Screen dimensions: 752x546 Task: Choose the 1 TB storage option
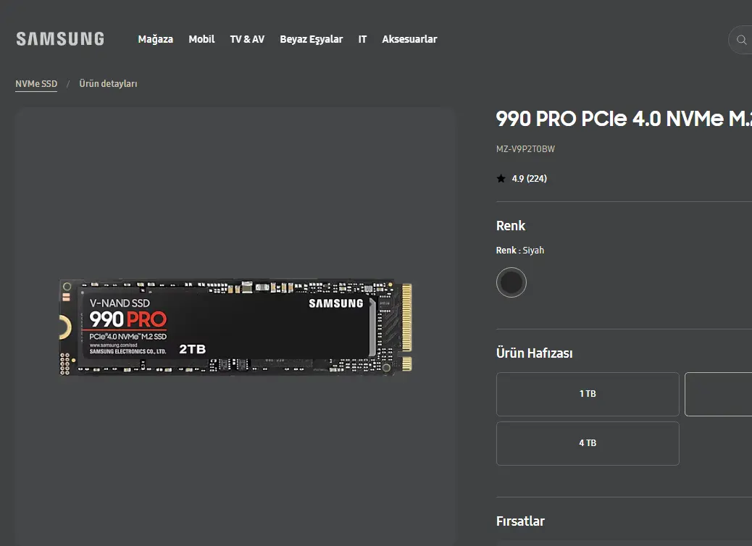pos(588,394)
